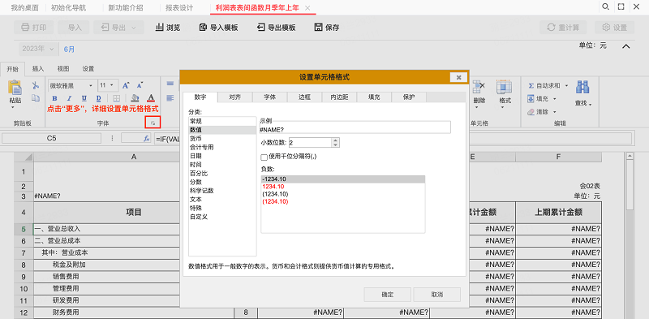This screenshot has height=319, width=649.
Task: Click the bold B icon
Action: point(54,98)
